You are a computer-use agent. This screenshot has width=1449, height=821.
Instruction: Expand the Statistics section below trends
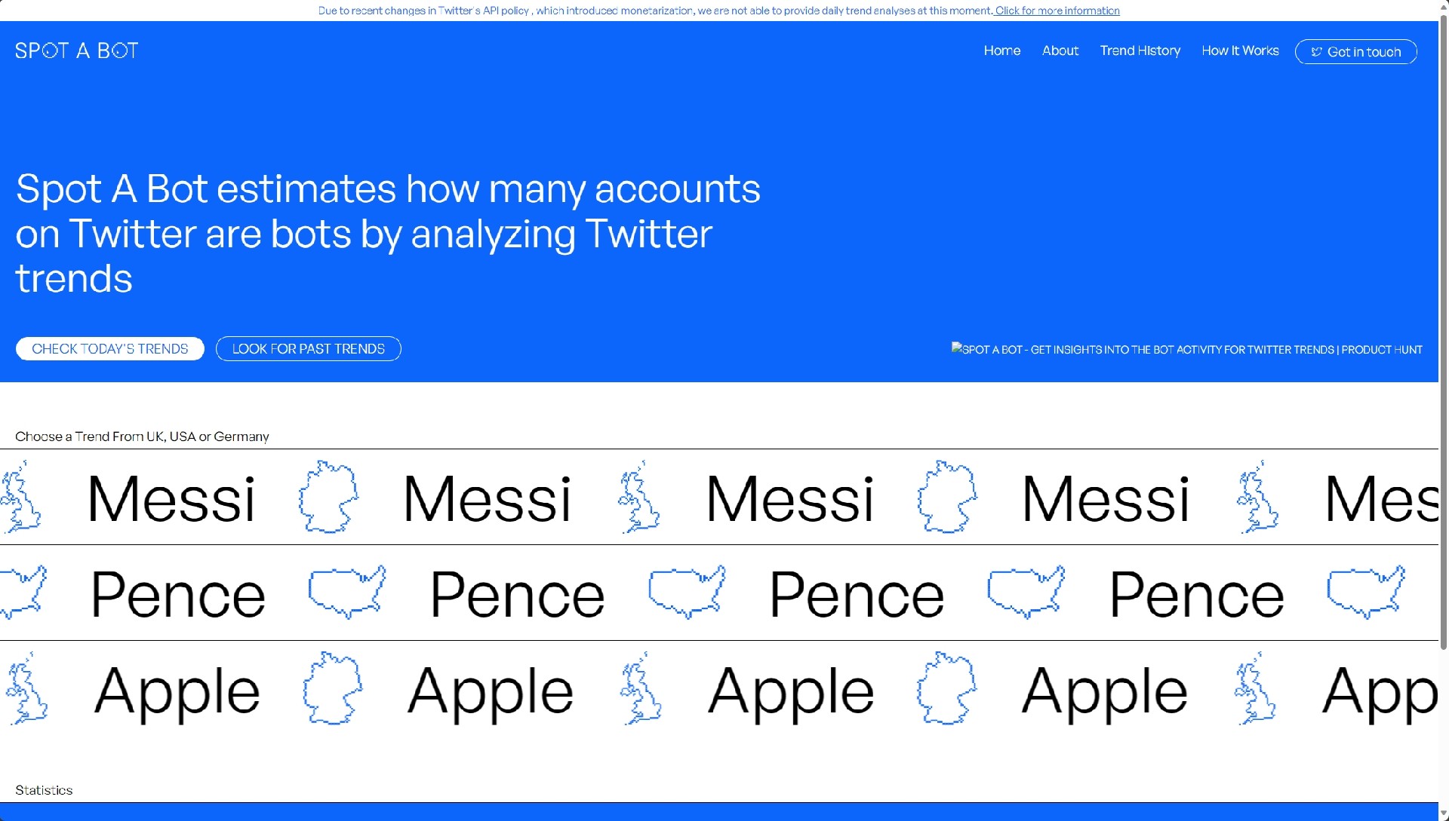(44, 789)
